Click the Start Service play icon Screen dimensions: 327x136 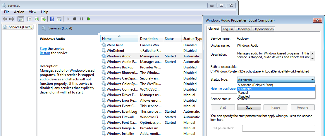click(68, 19)
